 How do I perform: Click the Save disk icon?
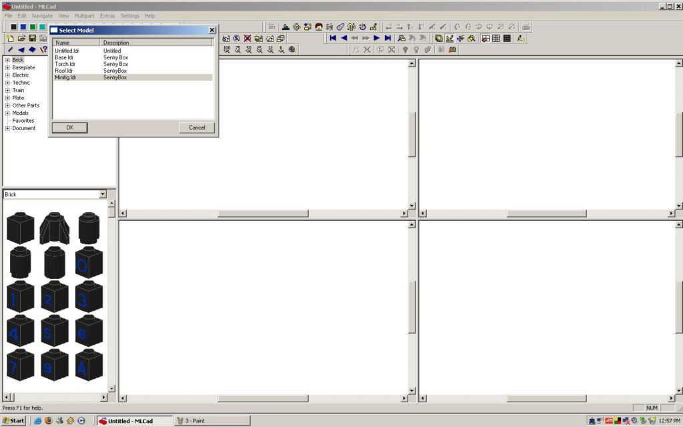point(32,39)
